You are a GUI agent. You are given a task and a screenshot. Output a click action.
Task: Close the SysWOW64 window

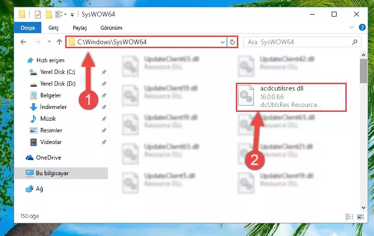[356, 14]
